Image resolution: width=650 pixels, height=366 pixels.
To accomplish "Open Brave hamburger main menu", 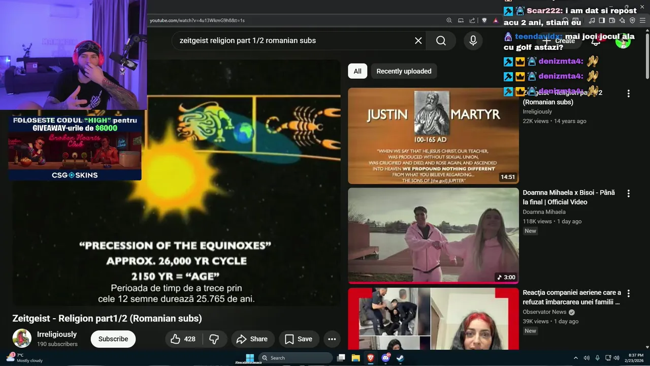I will click(643, 20).
